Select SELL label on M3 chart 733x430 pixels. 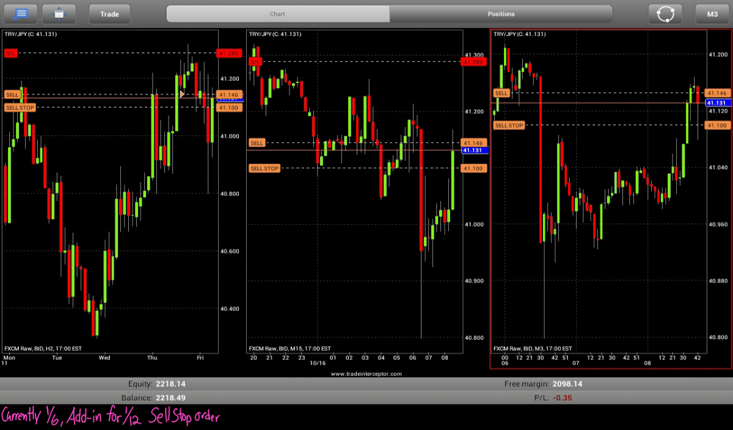click(x=501, y=93)
